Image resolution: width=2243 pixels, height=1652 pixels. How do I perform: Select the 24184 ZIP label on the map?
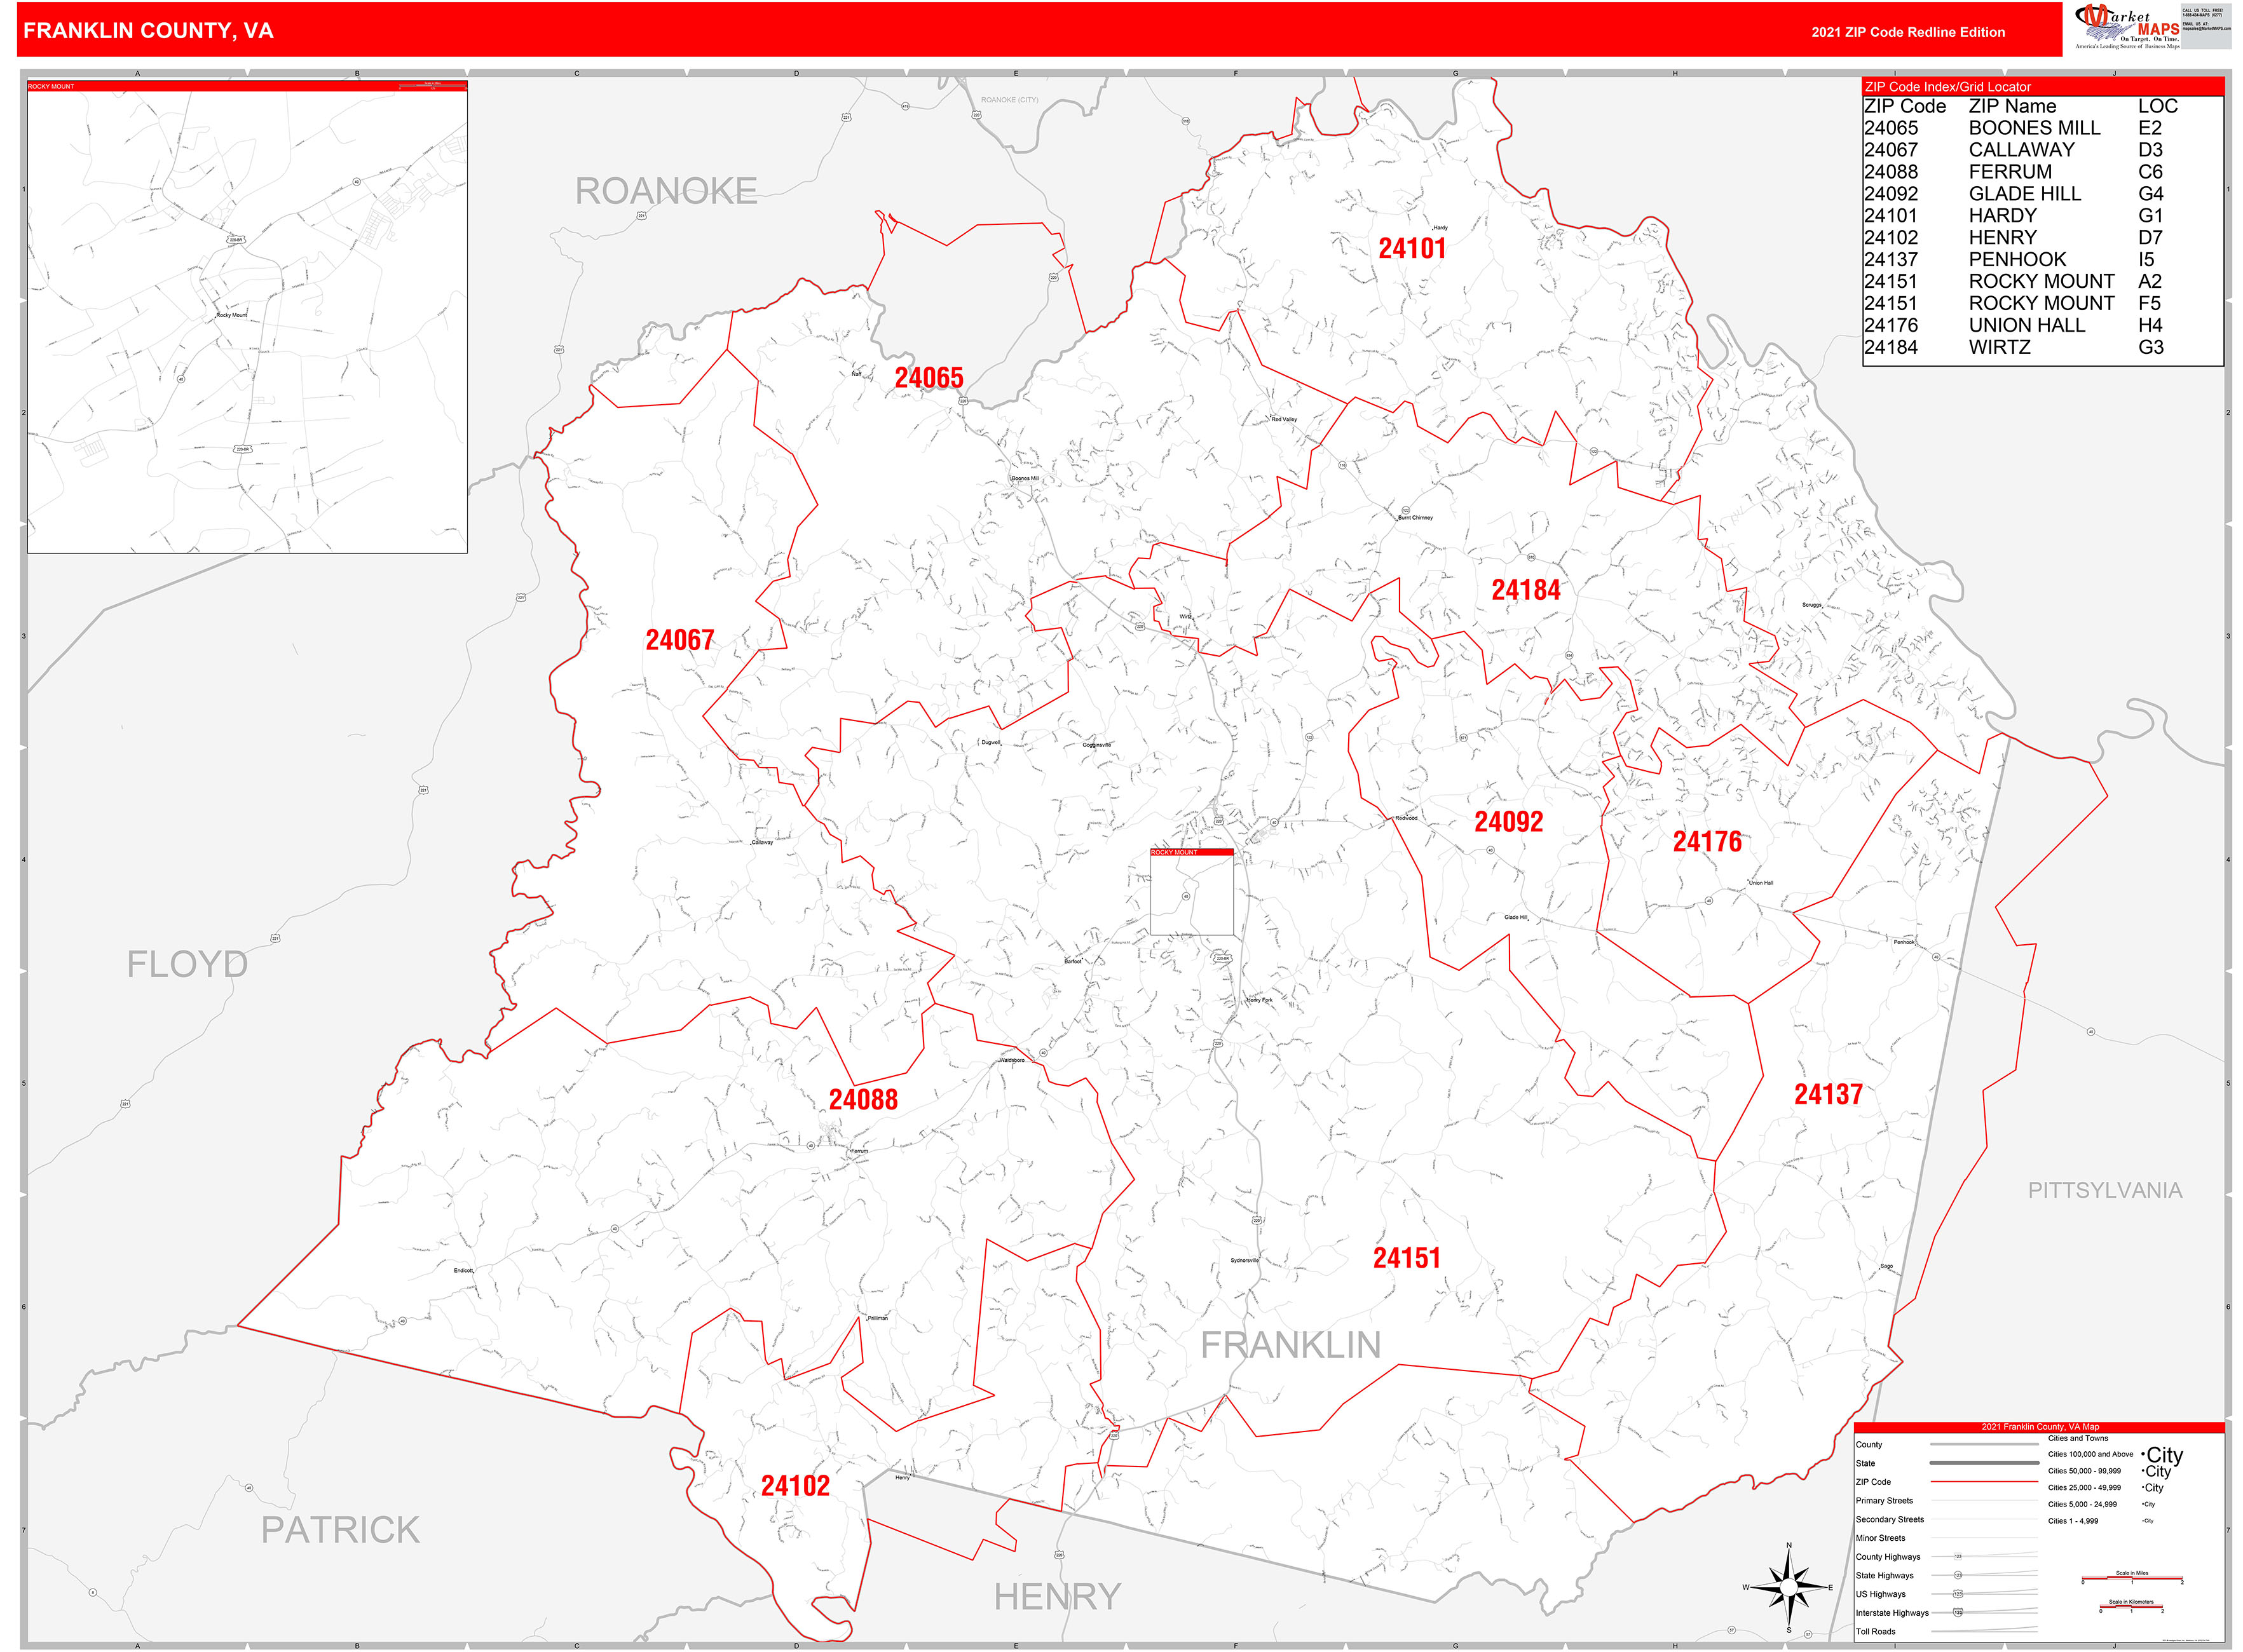[1525, 590]
